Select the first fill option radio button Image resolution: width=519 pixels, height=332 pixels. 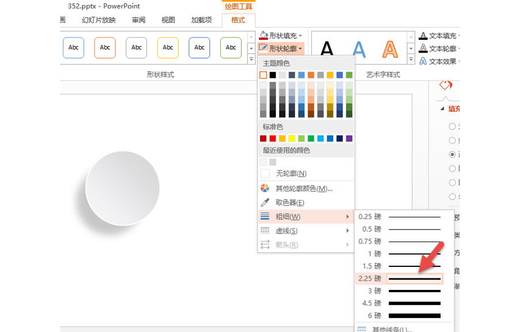click(x=453, y=126)
